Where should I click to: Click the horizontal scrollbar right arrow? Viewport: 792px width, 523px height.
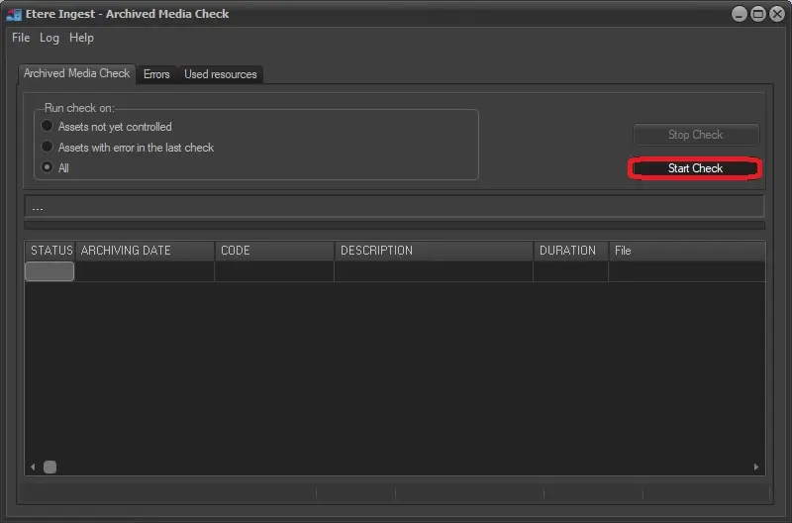[x=757, y=467]
